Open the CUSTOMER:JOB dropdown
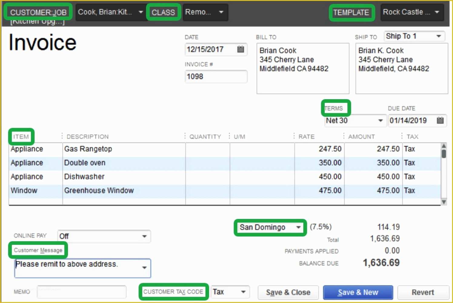 (141, 12)
